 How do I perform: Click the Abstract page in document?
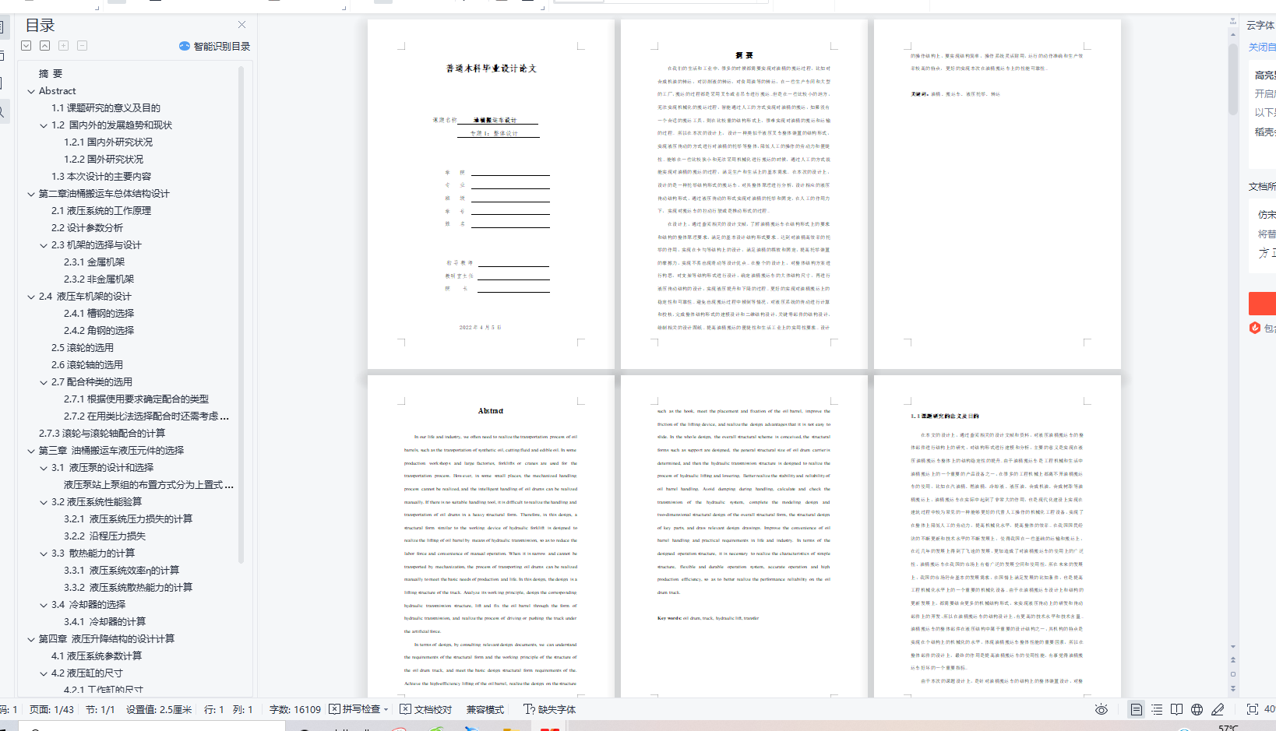click(491, 536)
